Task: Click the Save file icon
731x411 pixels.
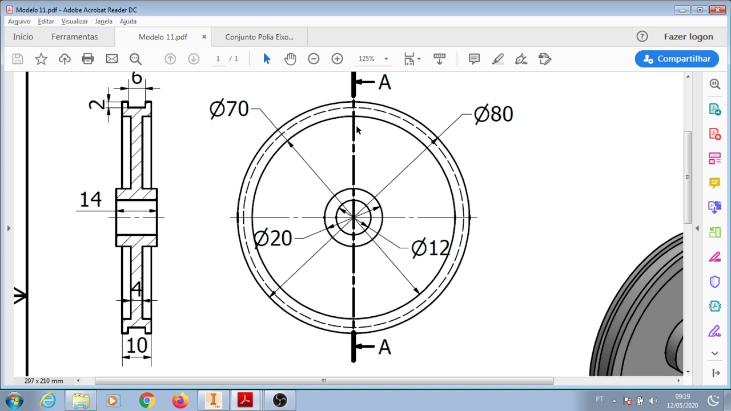Action: coord(18,59)
